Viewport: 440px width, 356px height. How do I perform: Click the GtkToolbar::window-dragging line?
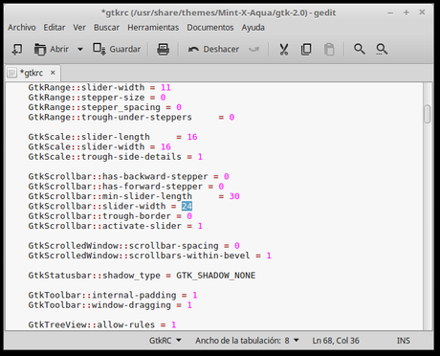pyautogui.click(x=110, y=305)
